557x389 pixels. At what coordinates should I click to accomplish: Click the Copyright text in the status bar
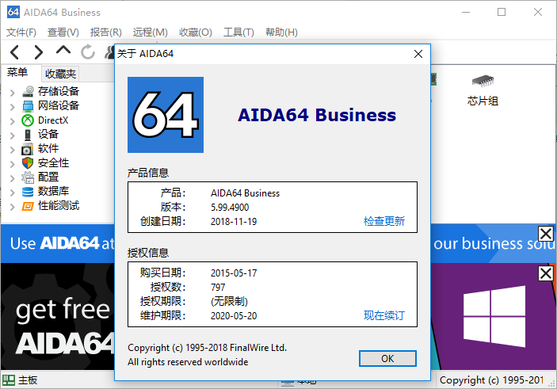point(492,380)
